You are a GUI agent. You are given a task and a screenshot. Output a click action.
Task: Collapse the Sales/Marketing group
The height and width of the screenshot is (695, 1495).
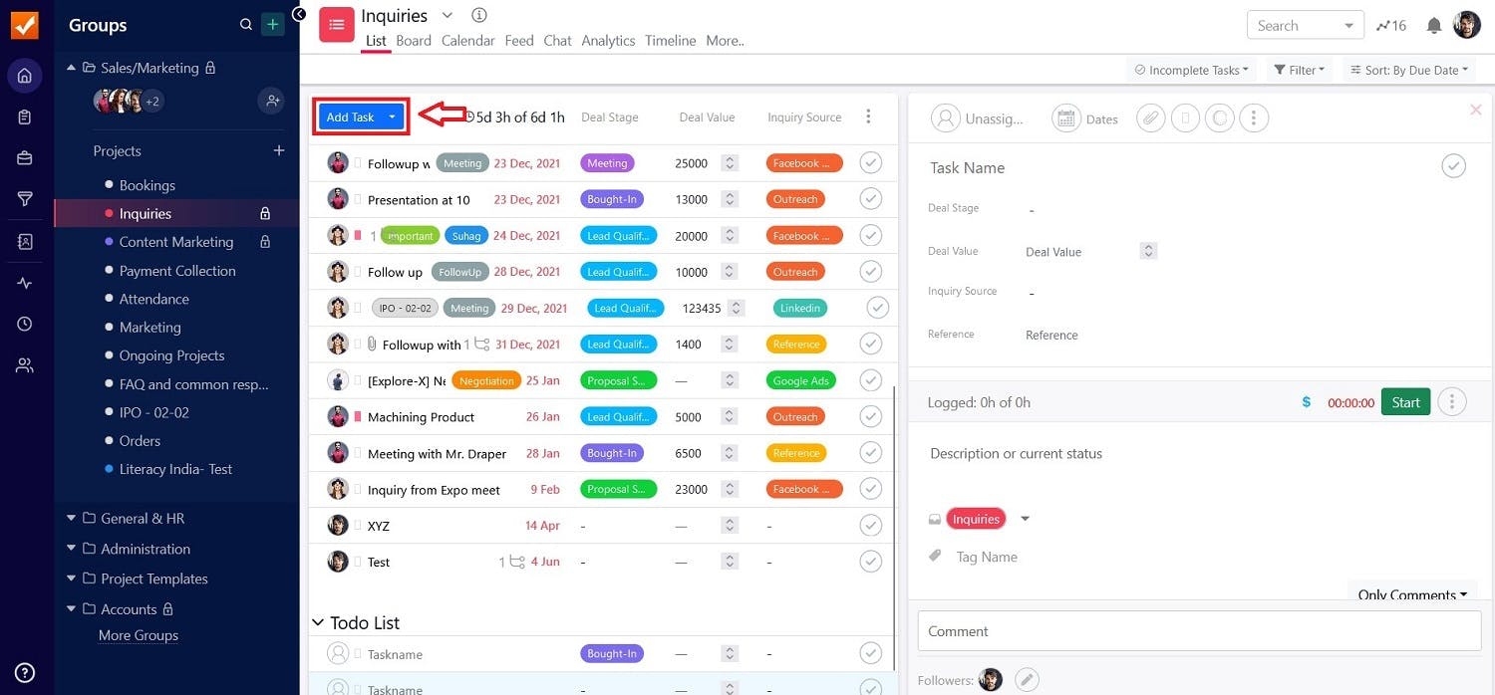pos(70,67)
